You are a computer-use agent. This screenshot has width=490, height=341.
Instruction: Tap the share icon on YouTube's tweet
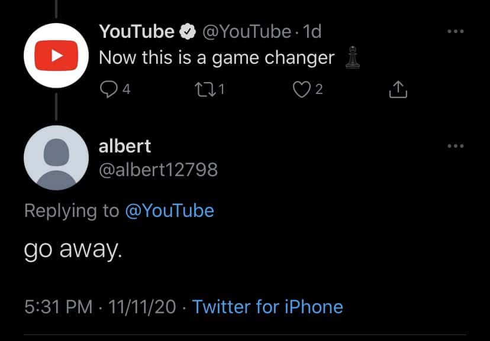point(398,89)
